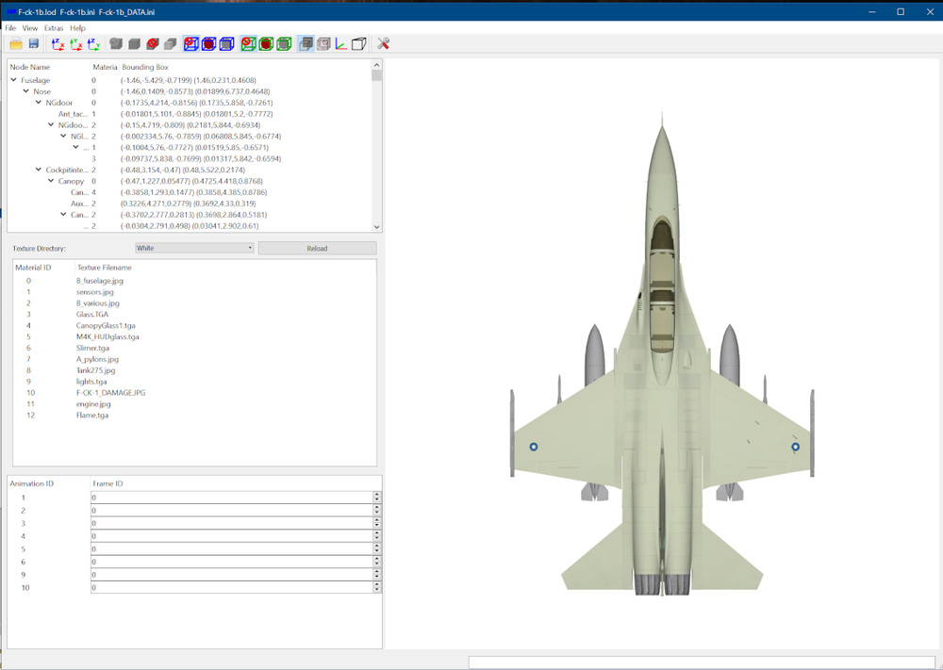Collapse the Nose tree node
This screenshot has height=670, width=943.
pos(25,91)
